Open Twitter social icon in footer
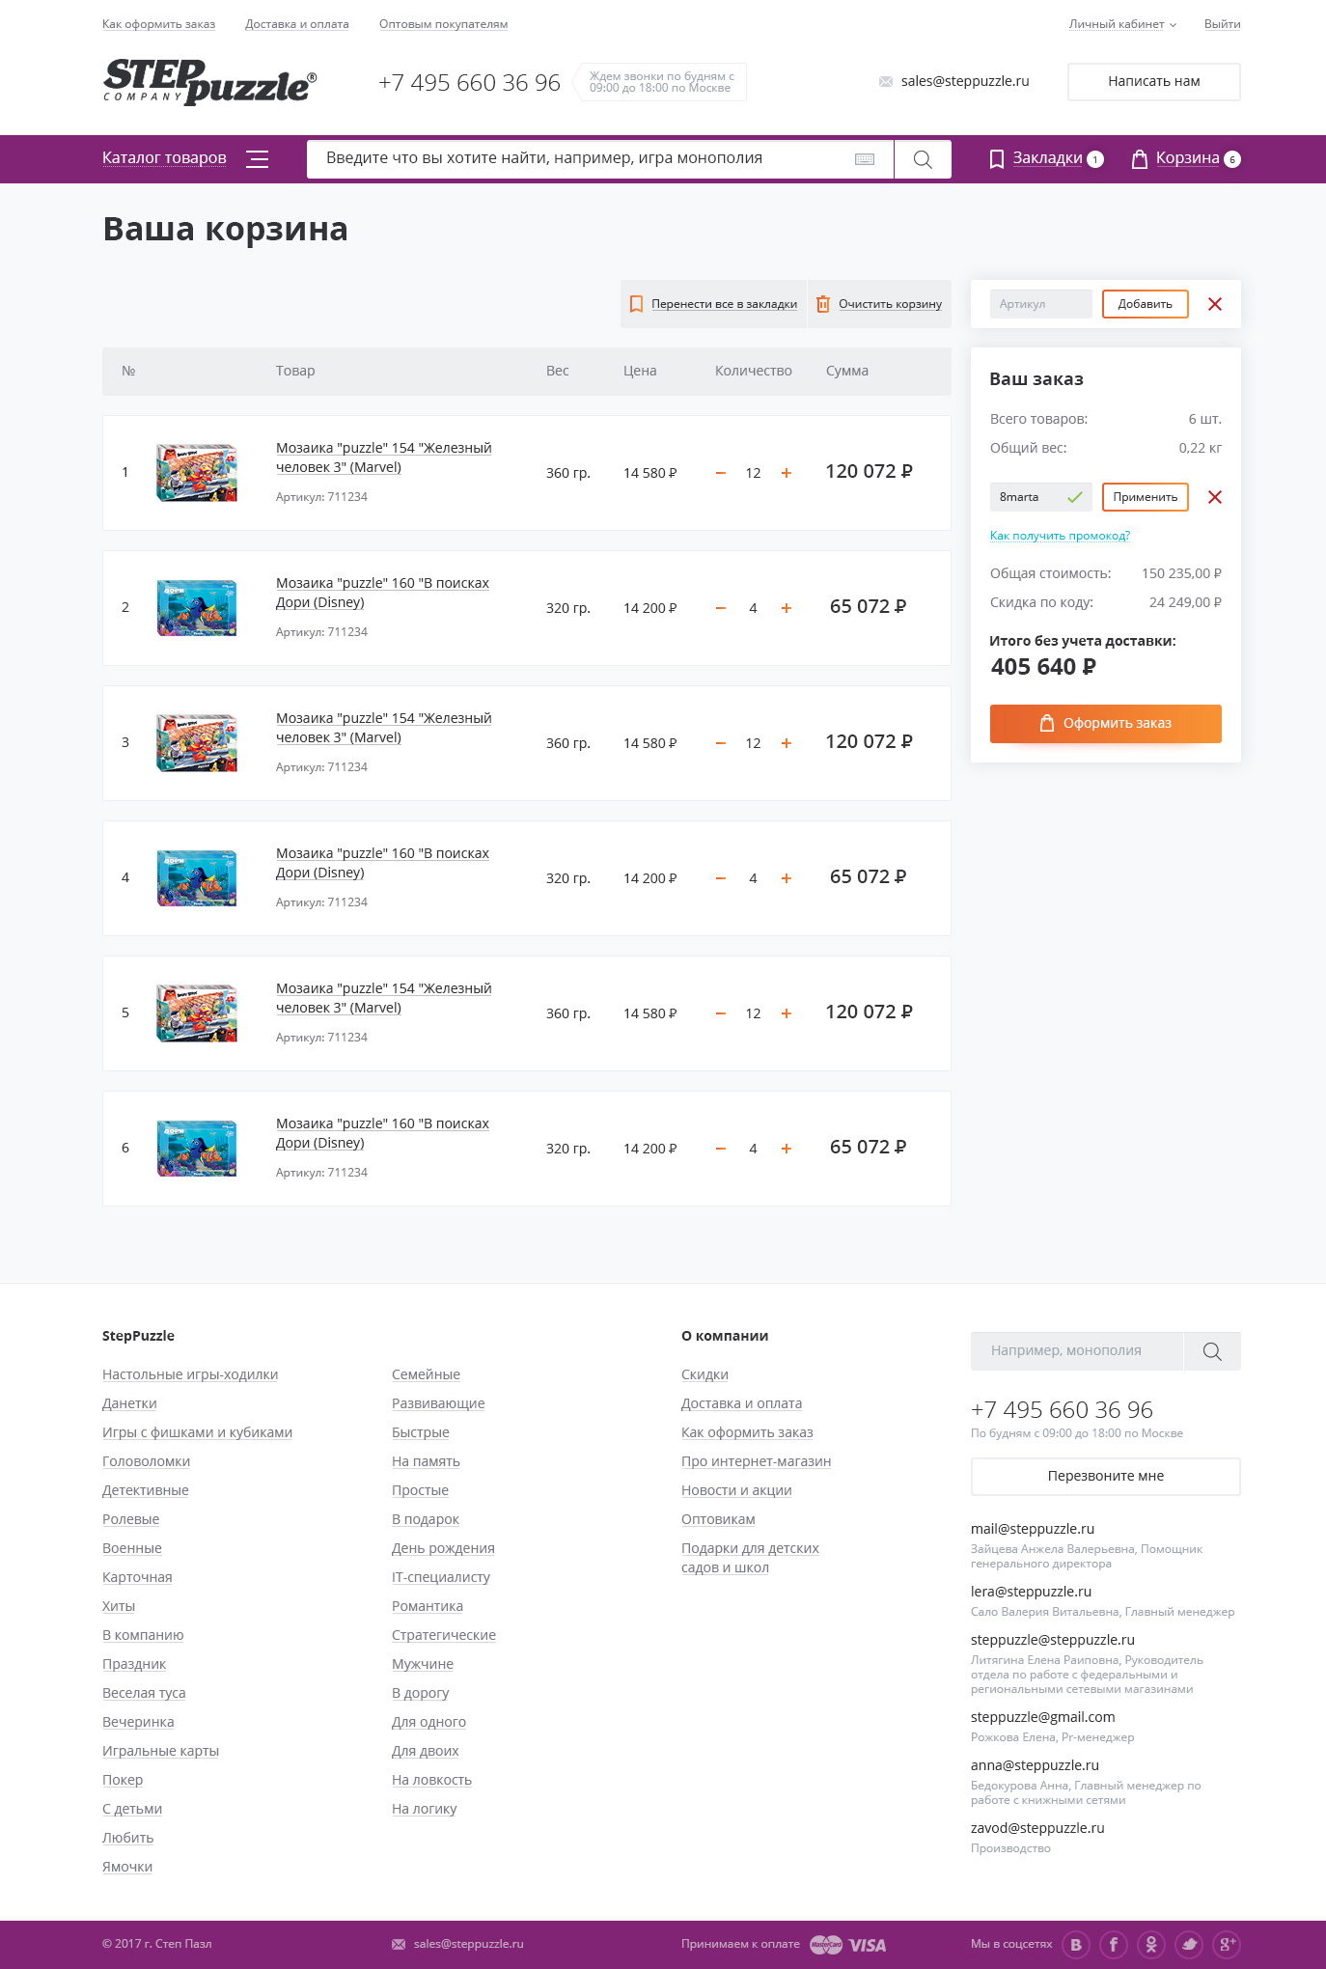Image resolution: width=1326 pixels, height=1969 pixels. 1189,1945
